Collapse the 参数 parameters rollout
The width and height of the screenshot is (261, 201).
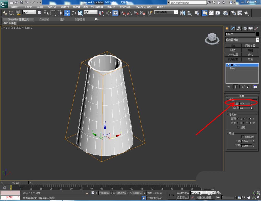(x=242, y=96)
